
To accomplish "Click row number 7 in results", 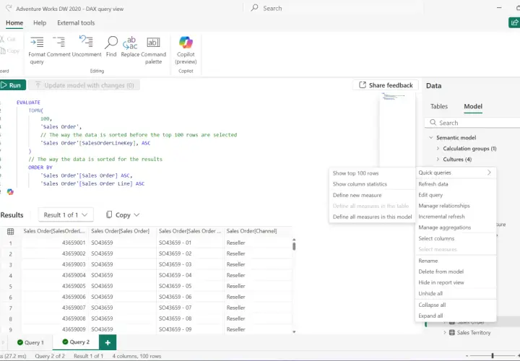I will [11, 308].
